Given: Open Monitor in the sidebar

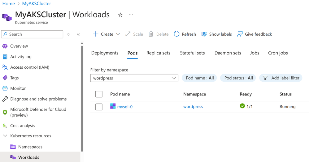Looking at the screenshot, I should pos(18,88).
